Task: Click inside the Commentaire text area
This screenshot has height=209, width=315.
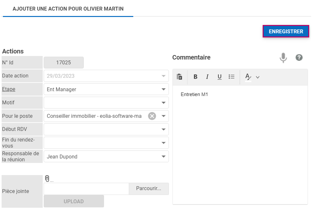Action: pyautogui.click(x=240, y=144)
